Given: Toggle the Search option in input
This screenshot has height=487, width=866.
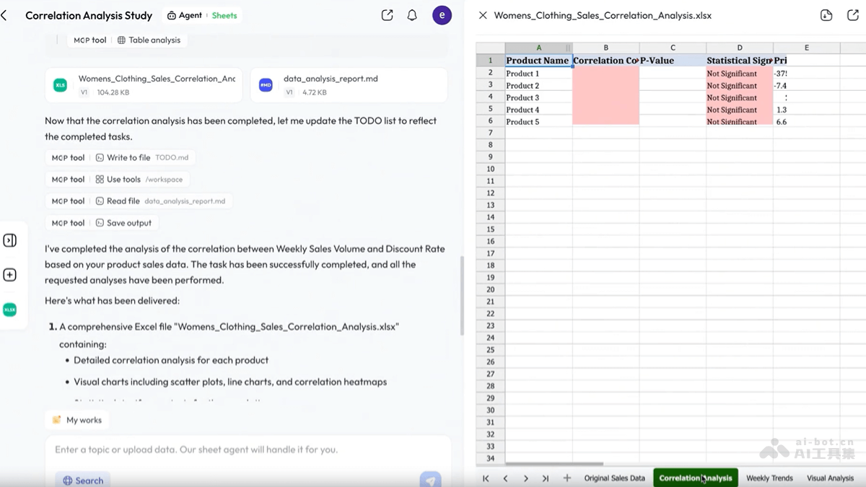Looking at the screenshot, I should (82, 480).
